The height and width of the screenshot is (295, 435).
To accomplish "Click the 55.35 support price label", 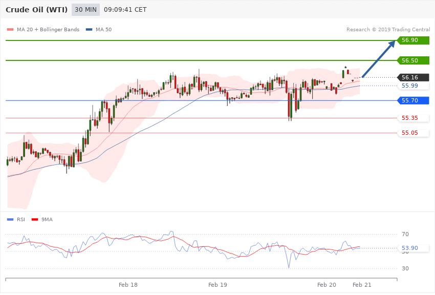I will click(413, 118).
